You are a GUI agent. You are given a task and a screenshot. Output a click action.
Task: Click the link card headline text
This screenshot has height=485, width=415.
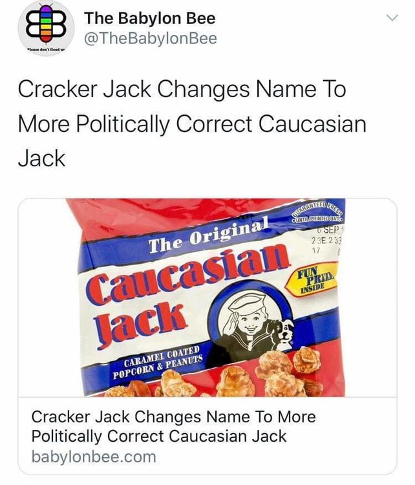[x=173, y=427]
